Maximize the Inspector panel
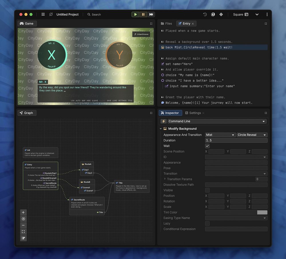This screenshot has height=259, width=286. (x=266, y=113)
